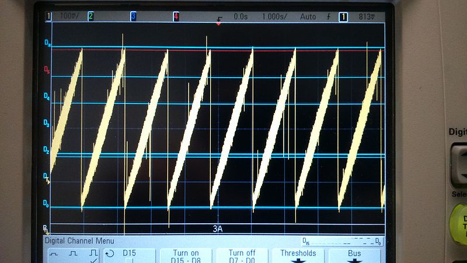Choose the small waveform size icon
Screen dimensions: 467x263
pos(54,254)
